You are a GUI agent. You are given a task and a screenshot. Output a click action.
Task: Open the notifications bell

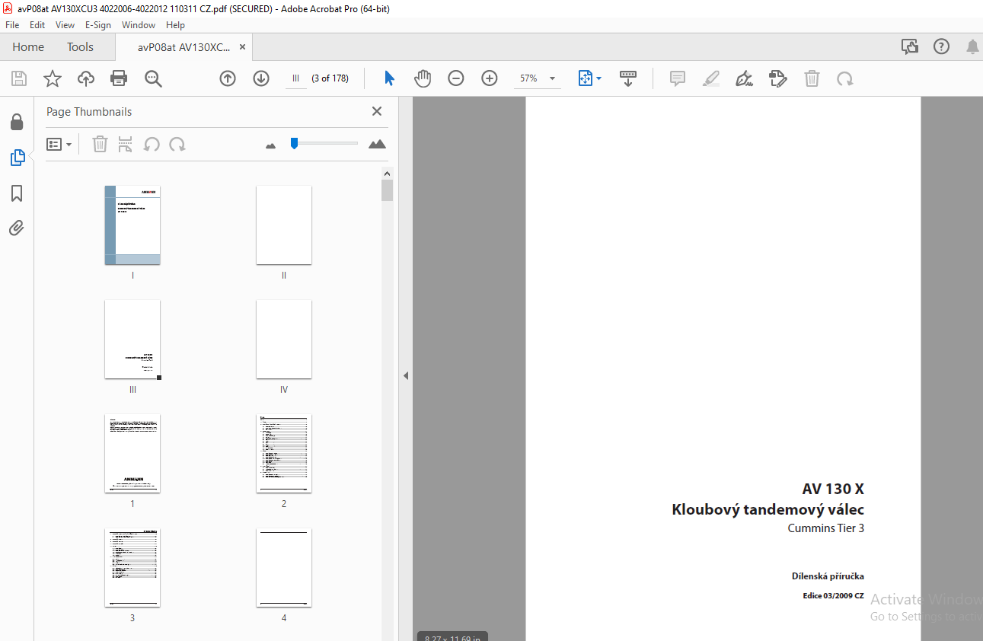point(972,47)
